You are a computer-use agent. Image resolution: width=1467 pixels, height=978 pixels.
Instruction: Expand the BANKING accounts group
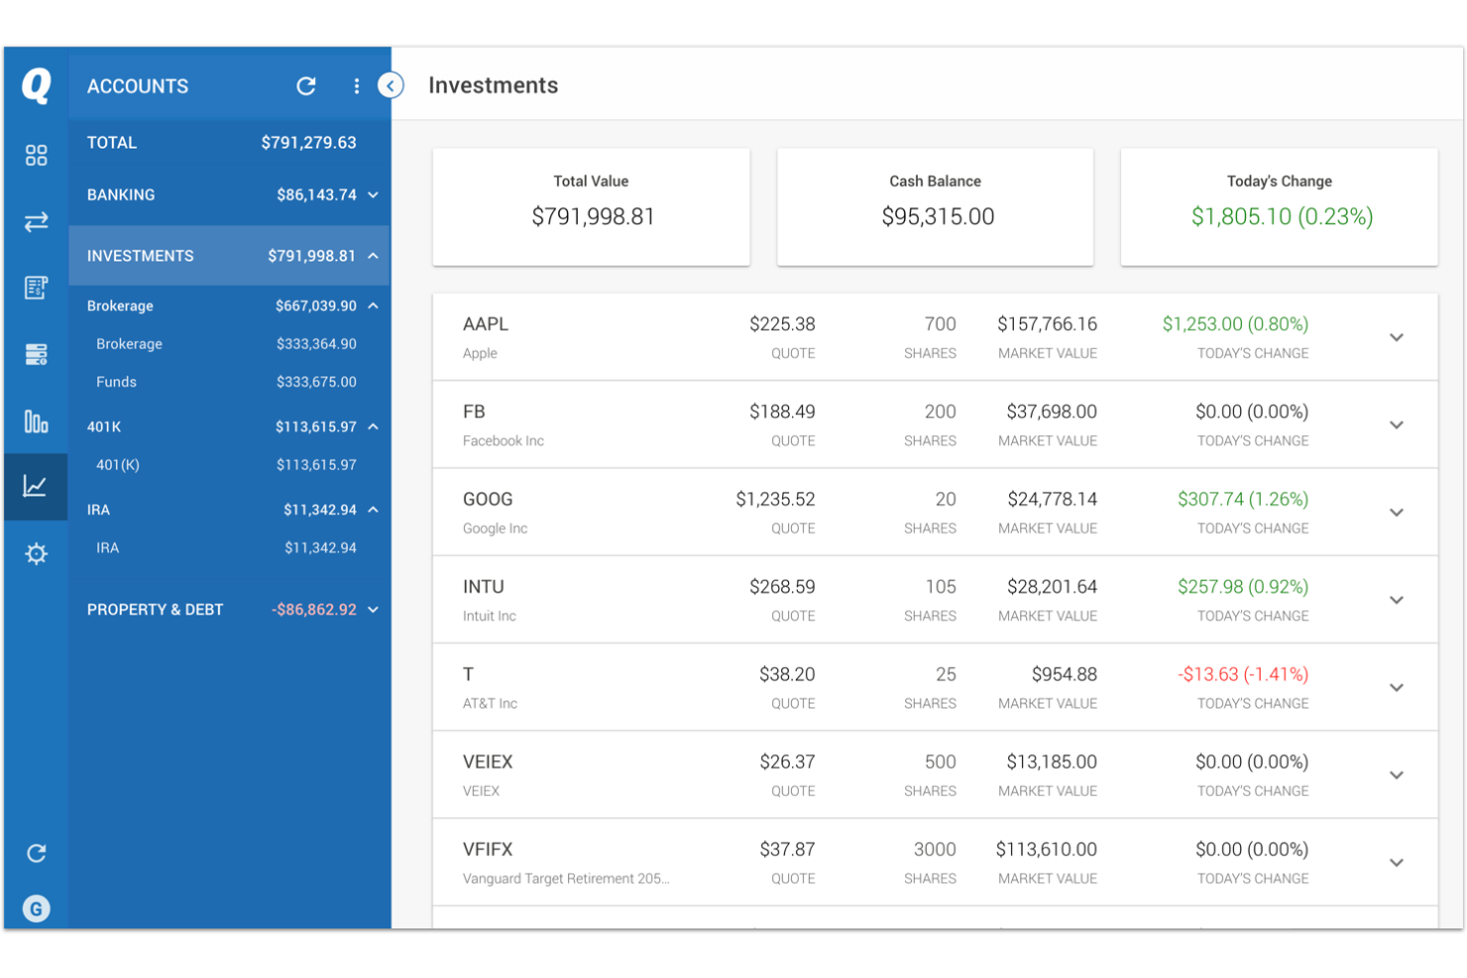[x=373, y=195]
